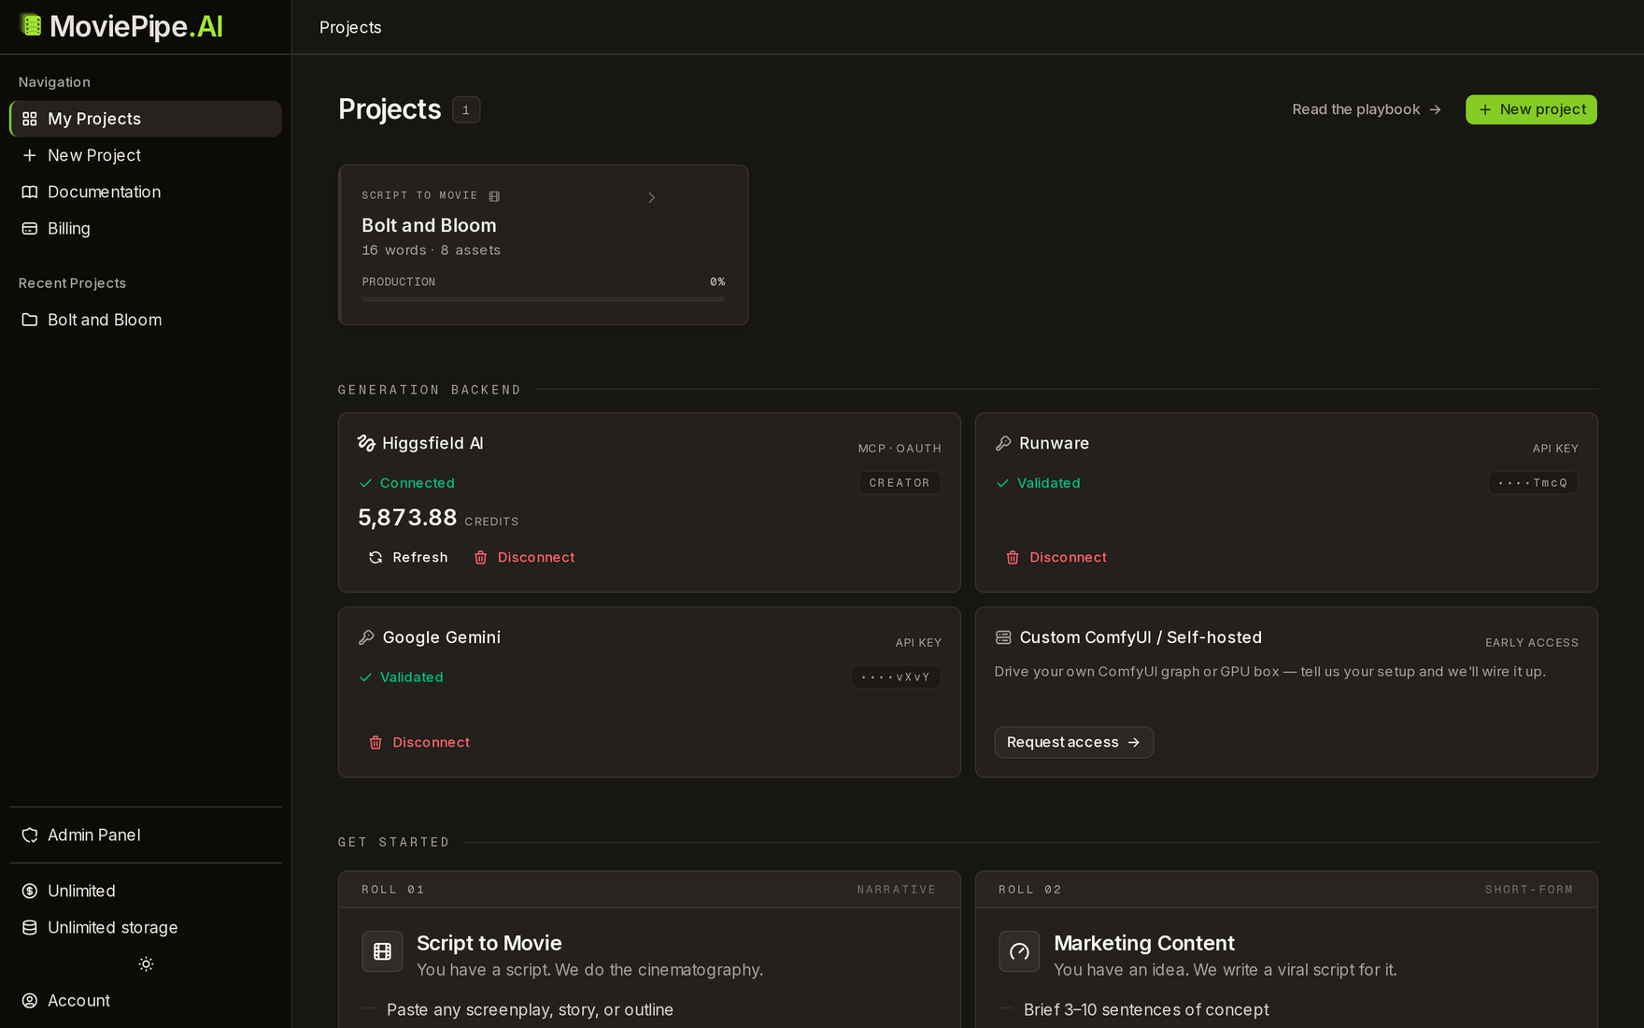Click the key icon beside Runware
This screenshot has width=1644, height=1028.
(1003, 443)
